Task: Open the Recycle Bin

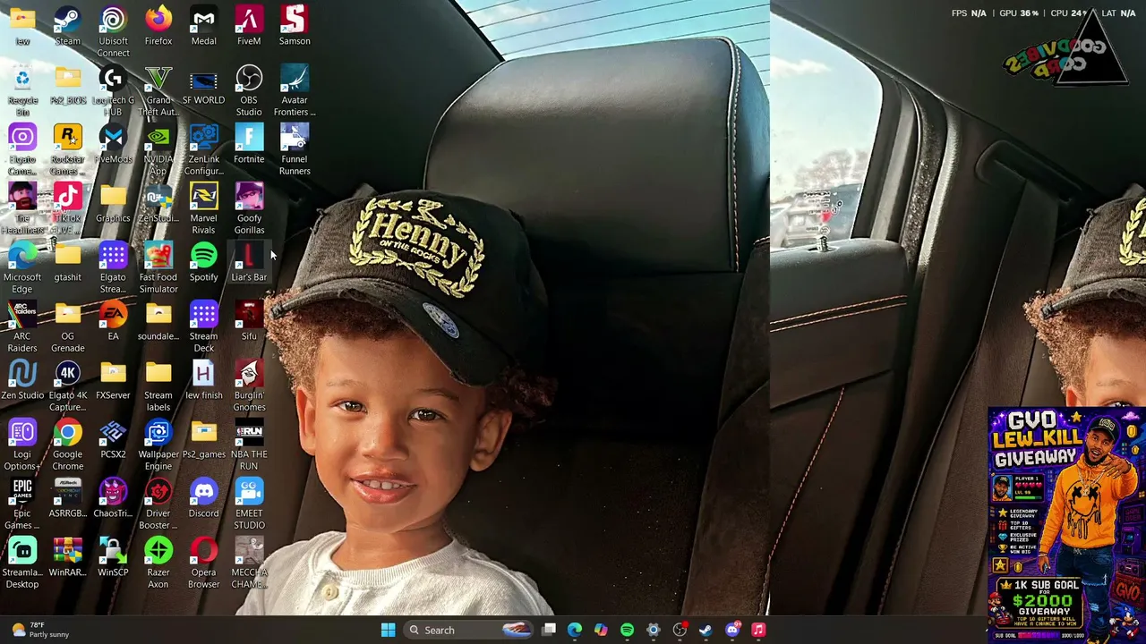Action: pyautogui.click(x=22, y=90)
